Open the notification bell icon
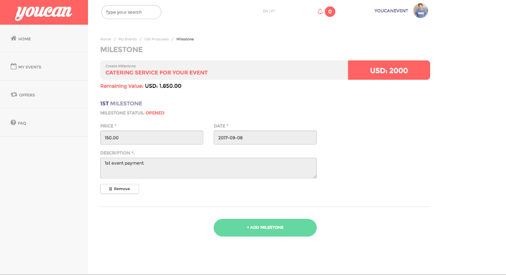 [x=320, y=12]
